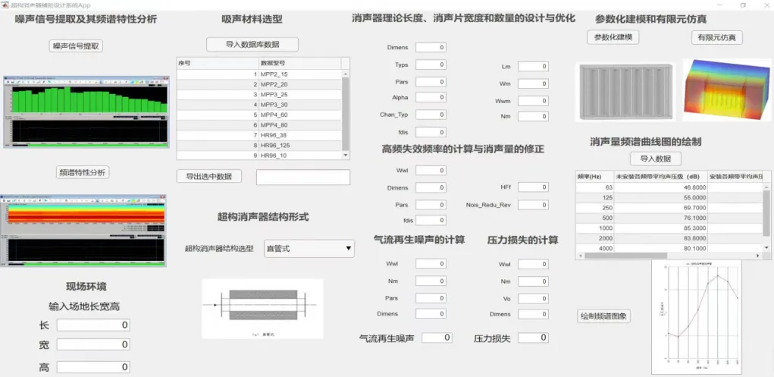
Task: Select row HR96_125 in material table
Action: (x=259, y=146)
